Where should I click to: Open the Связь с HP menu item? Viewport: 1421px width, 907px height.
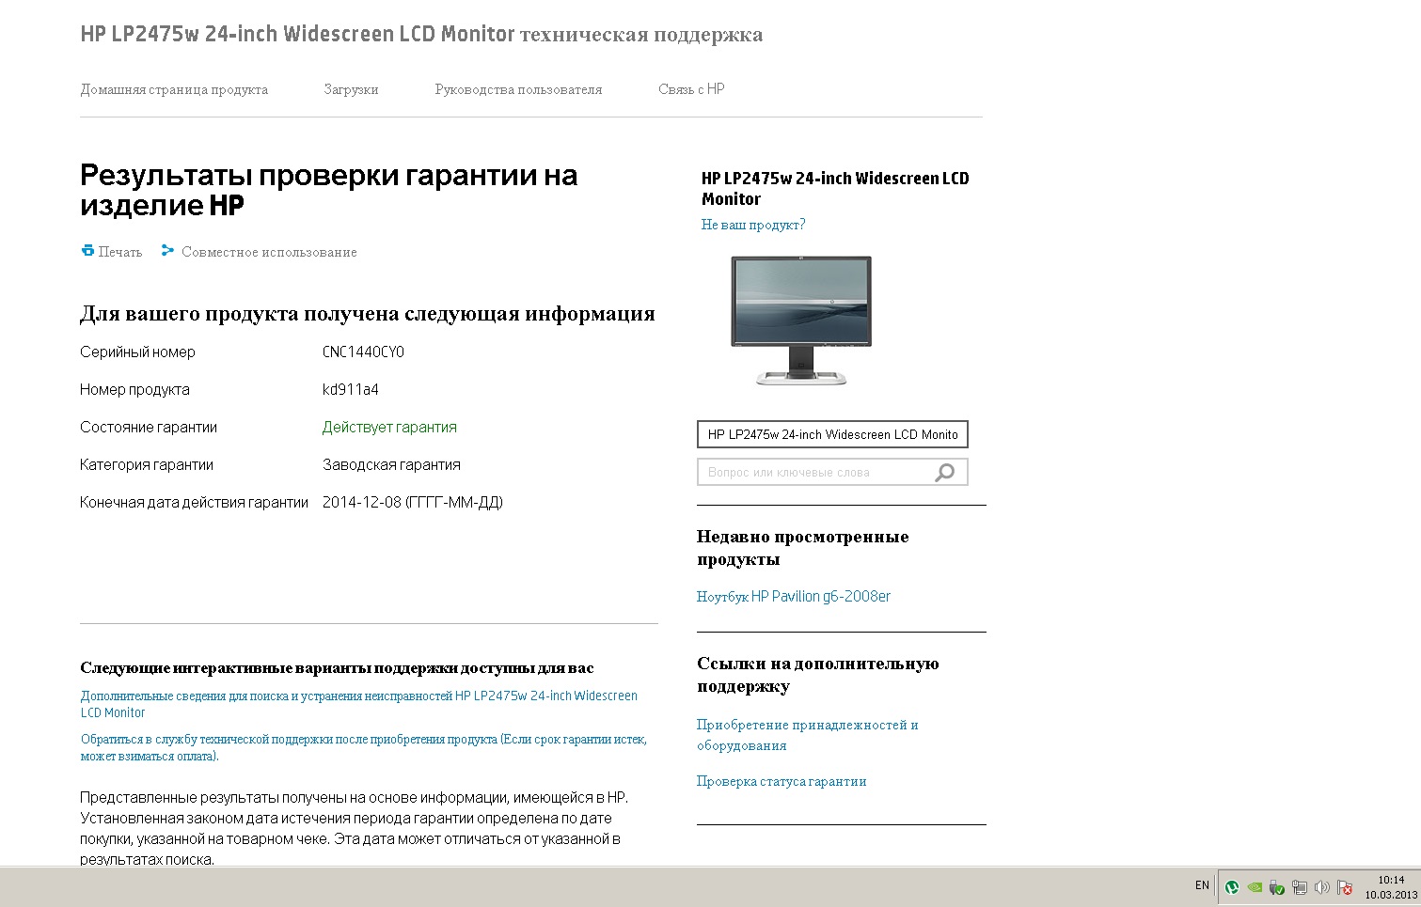tap(691, 89)
